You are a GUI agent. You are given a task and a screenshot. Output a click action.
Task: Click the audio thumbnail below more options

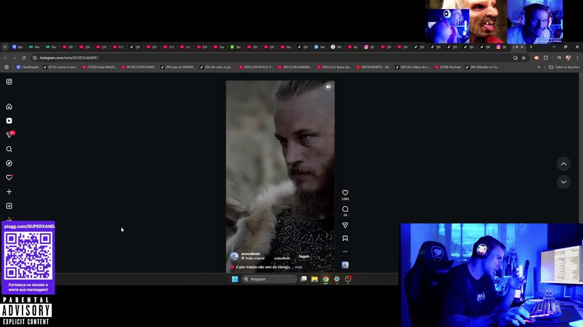(345, 265)
